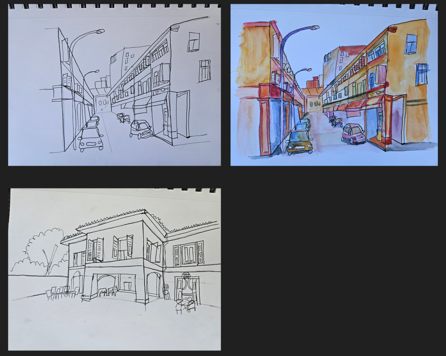Open the black-and-white street ink sketch
The height and width of the screenshot is (356, 446).
(x=114, y=84)
